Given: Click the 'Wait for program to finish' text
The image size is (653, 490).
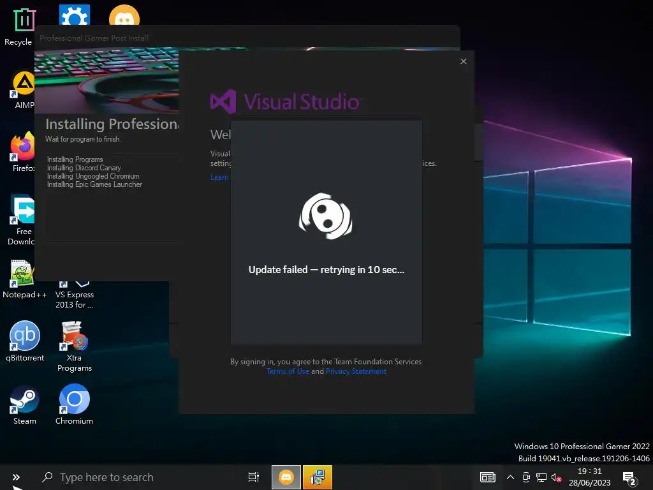Looking at the screenshot, I should [x=84, y=139].
